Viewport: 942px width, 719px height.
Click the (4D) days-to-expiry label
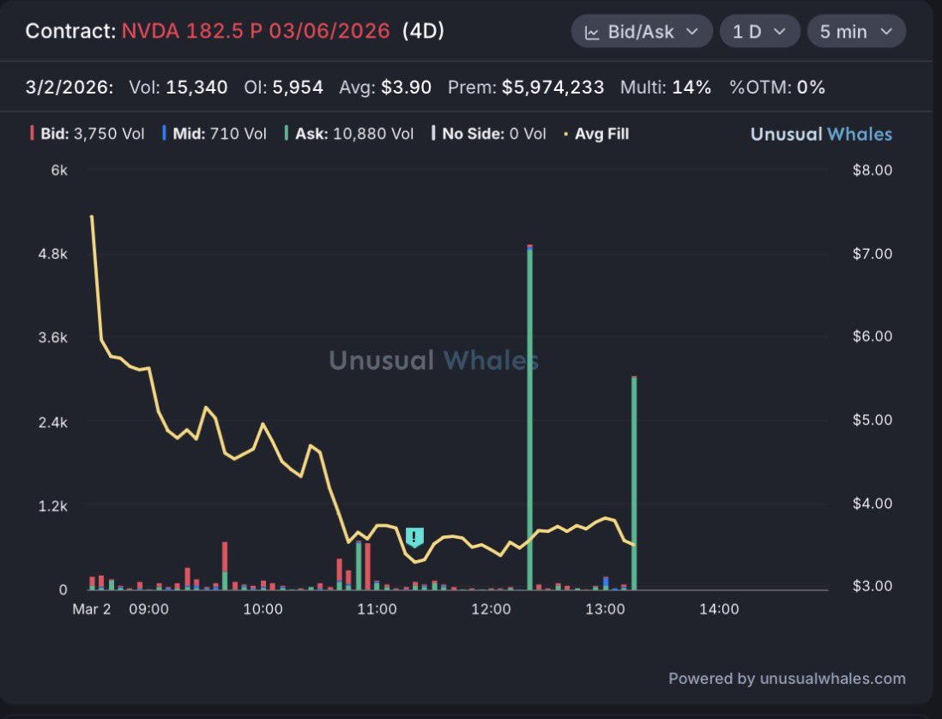pos(423,31)
